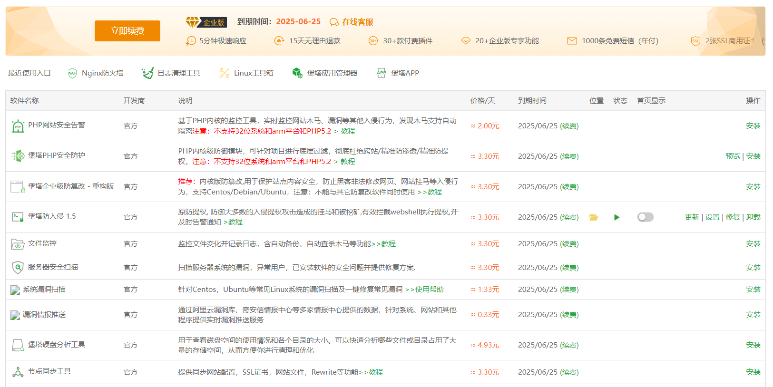
Task: Click the 服务器安全扫描 shield icon
Action: coord(18,268)
